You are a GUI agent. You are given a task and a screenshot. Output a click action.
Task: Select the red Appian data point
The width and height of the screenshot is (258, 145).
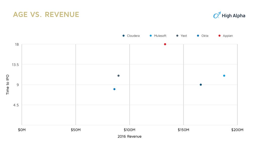pyautogui.click(x=165, y=44)
